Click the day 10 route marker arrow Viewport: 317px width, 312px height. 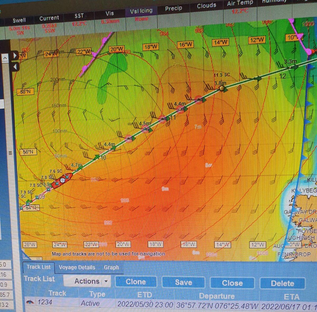97,158
